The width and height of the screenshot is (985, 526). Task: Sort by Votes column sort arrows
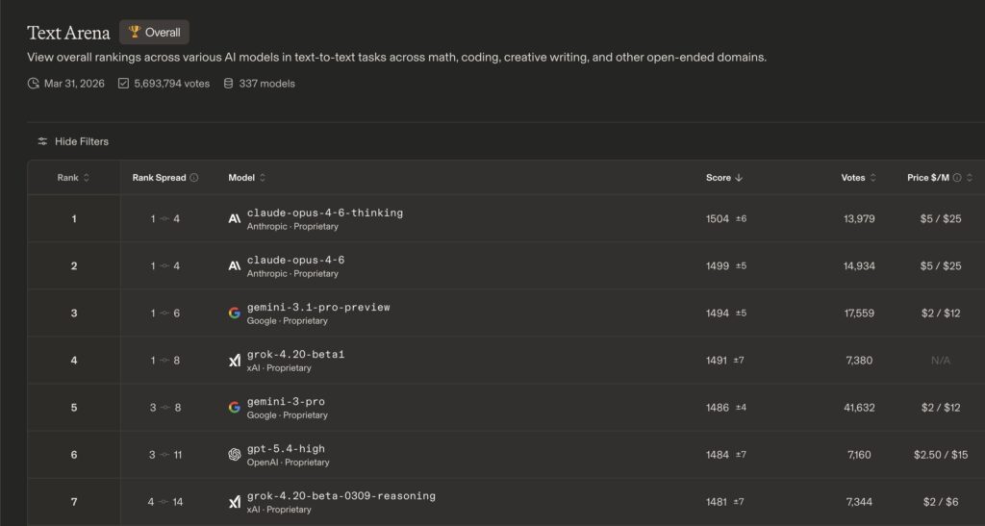click(873, 178)
